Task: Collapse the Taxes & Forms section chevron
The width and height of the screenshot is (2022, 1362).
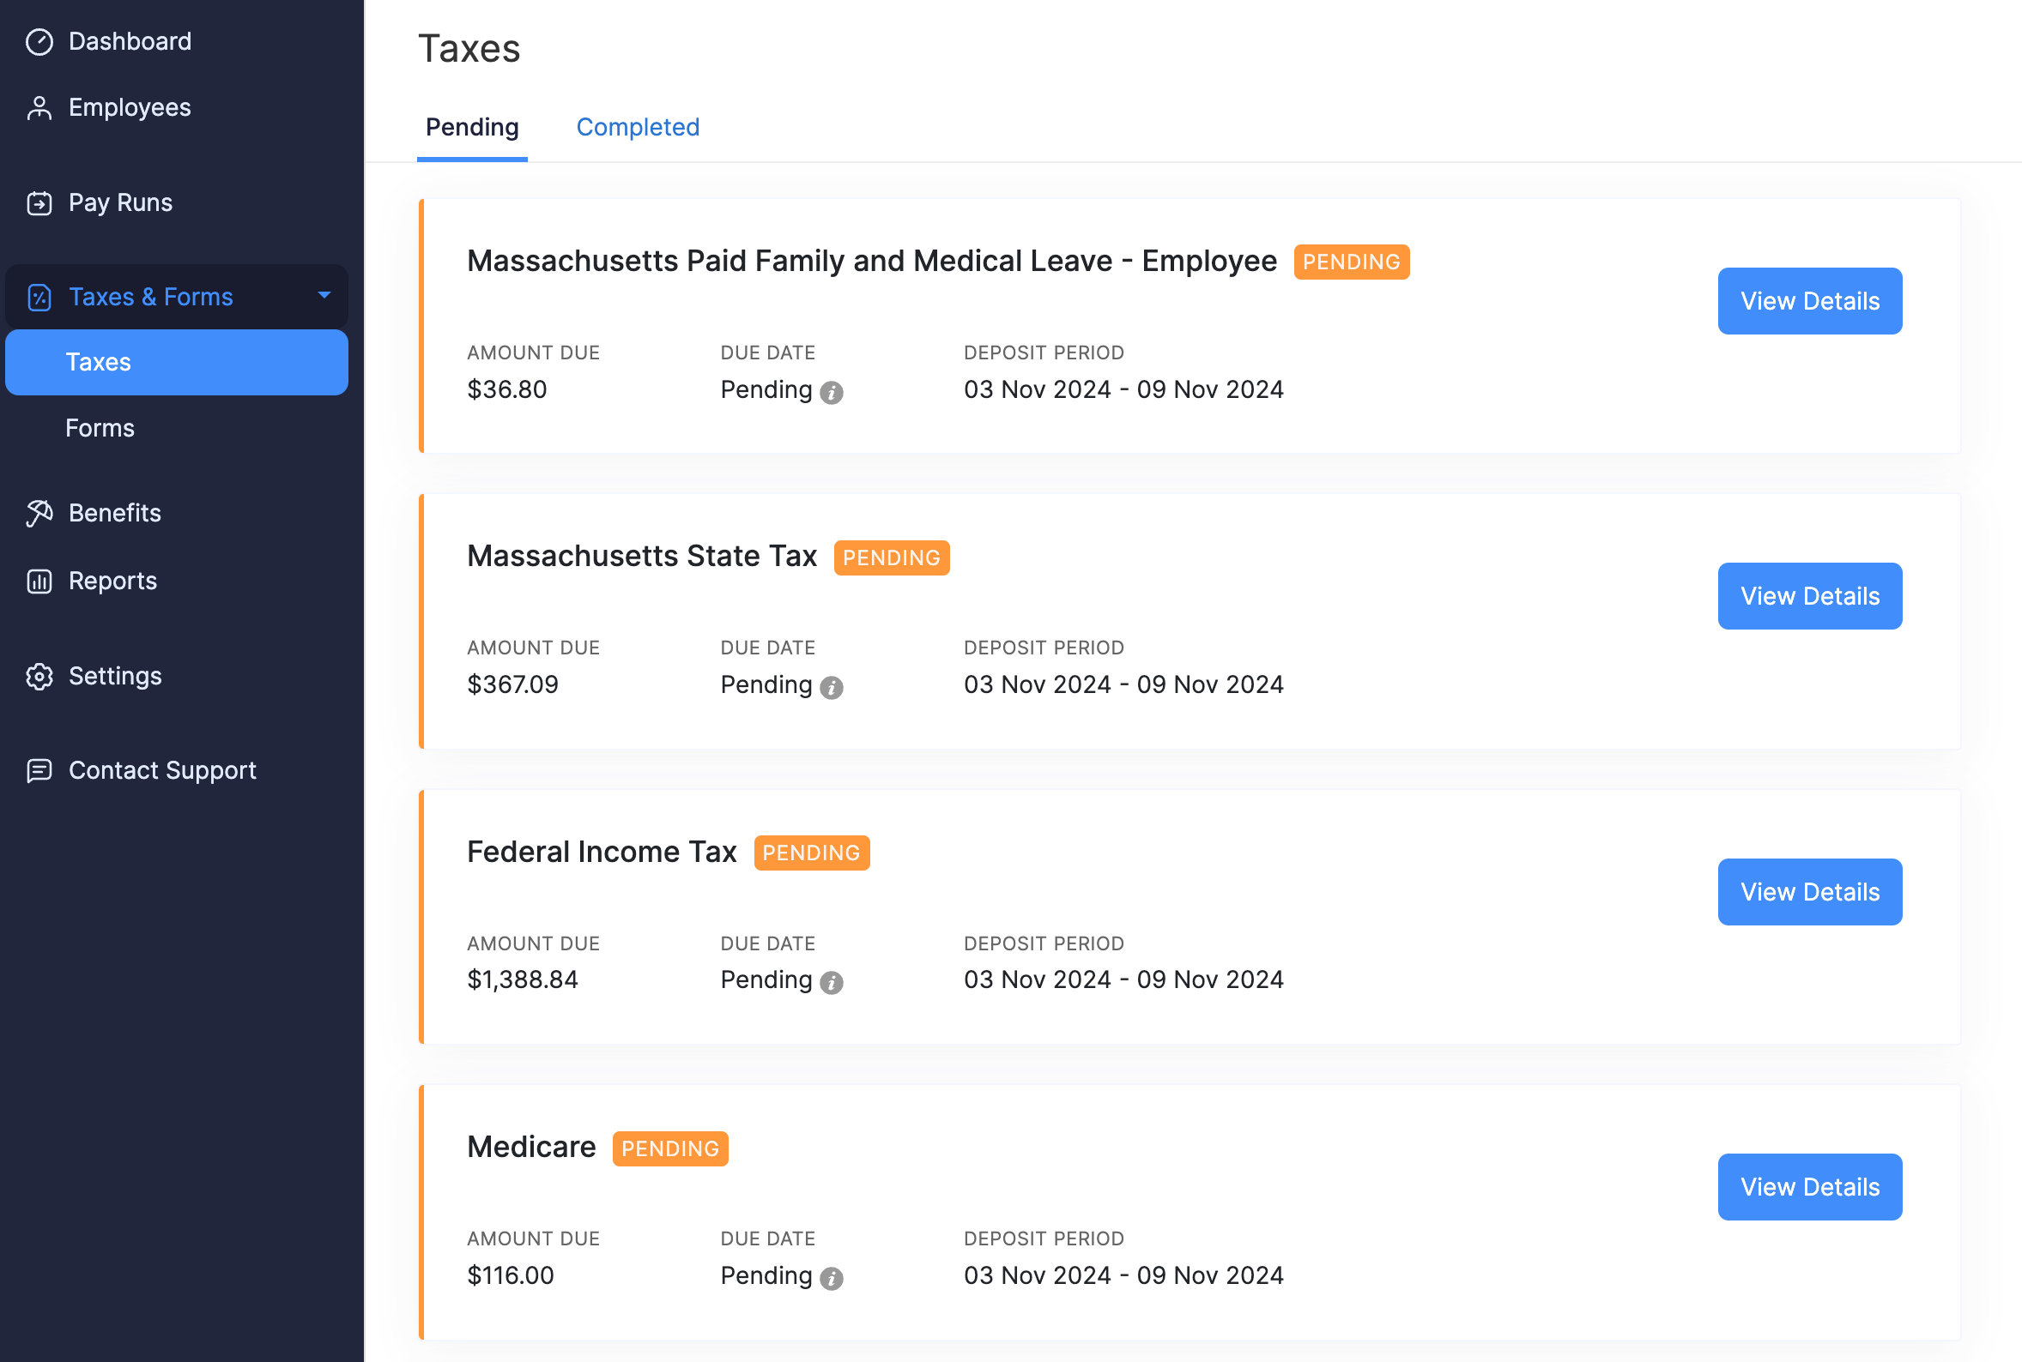Action: tap(324, 296)
